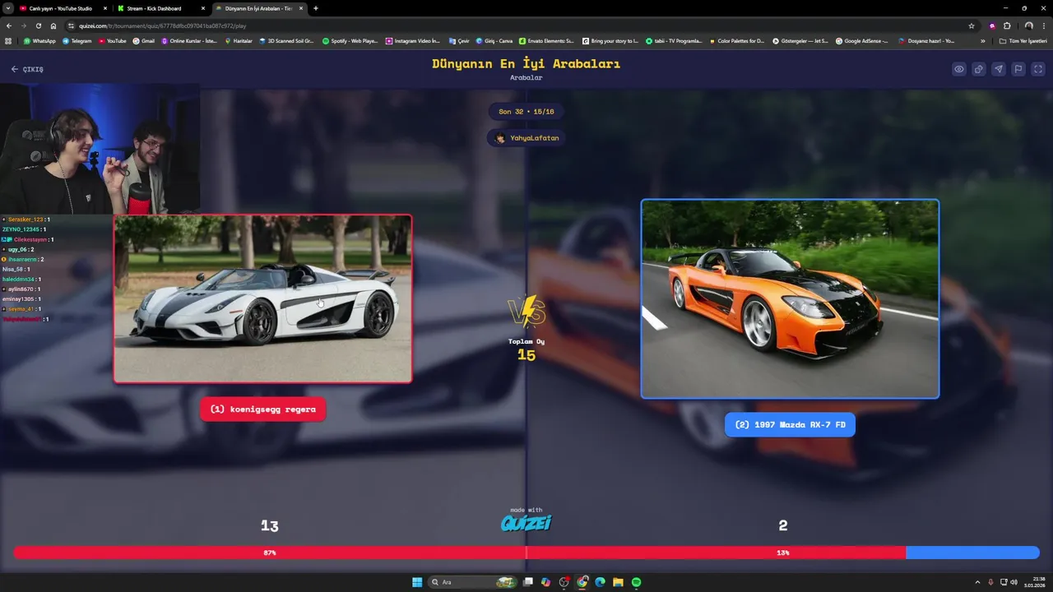
Task: Select the white Koenigsegg Regera car image
Action: click(x=263, y=299)
